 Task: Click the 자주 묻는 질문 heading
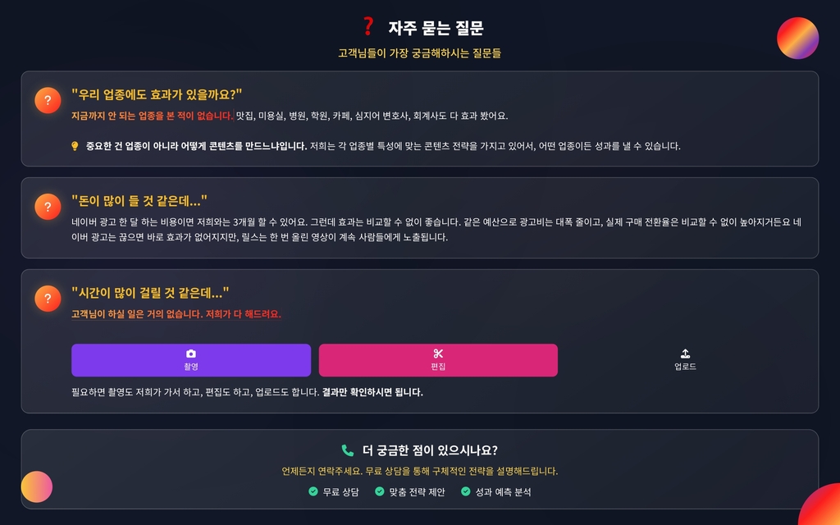tap(436, 27)
